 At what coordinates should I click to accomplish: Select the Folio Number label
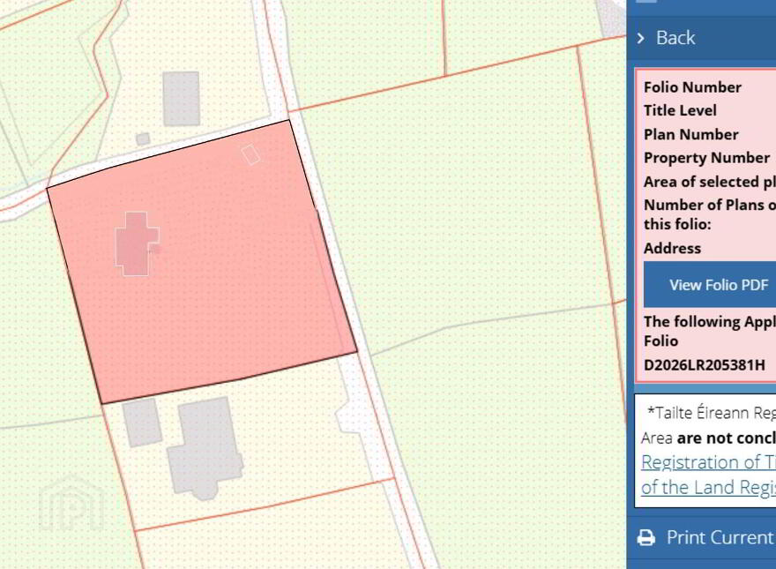tap(692, 87)
